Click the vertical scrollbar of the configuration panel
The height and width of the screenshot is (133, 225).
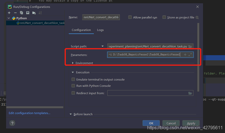tap(198, 57)
